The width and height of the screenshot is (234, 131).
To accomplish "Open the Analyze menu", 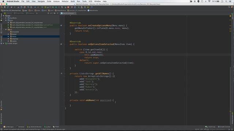I will click(56, 1).
